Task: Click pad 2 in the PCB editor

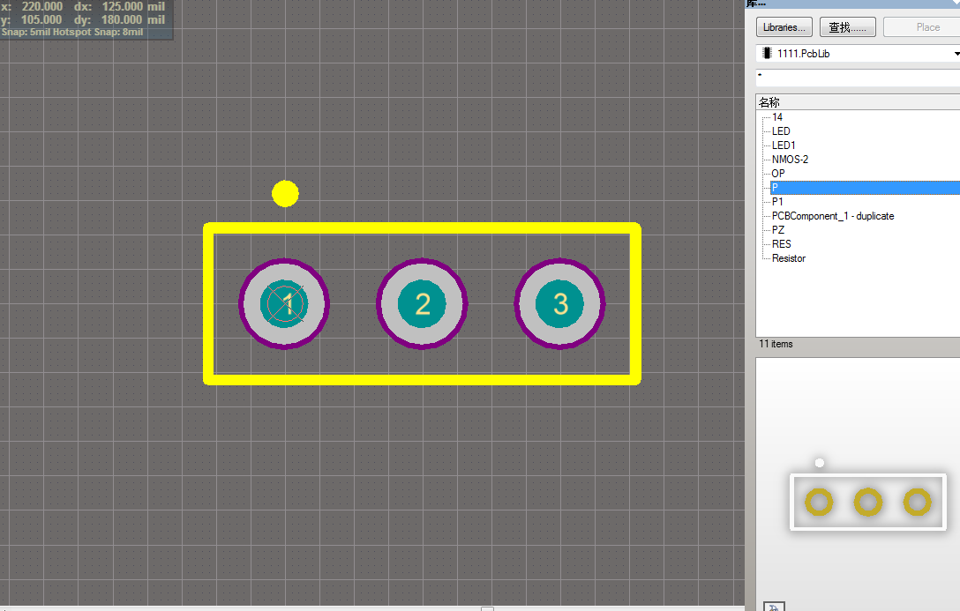Action: pos(422,304)
